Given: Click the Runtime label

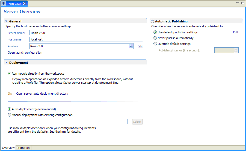Looking at the screenshot, I should pos(13,46).
